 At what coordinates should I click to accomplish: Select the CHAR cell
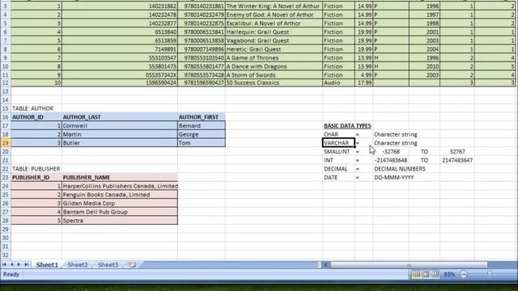pyautogui.click(x=338, y=134)
